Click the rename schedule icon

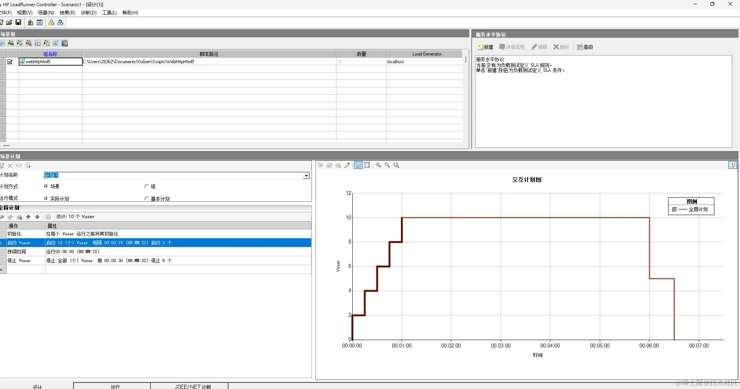pyautogui.click(x=19, y=165)
